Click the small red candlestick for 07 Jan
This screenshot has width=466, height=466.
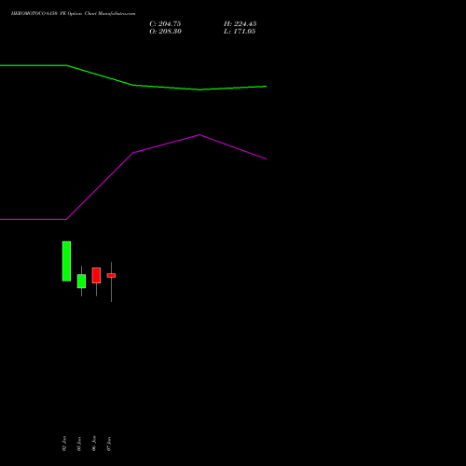coord(111,275)
